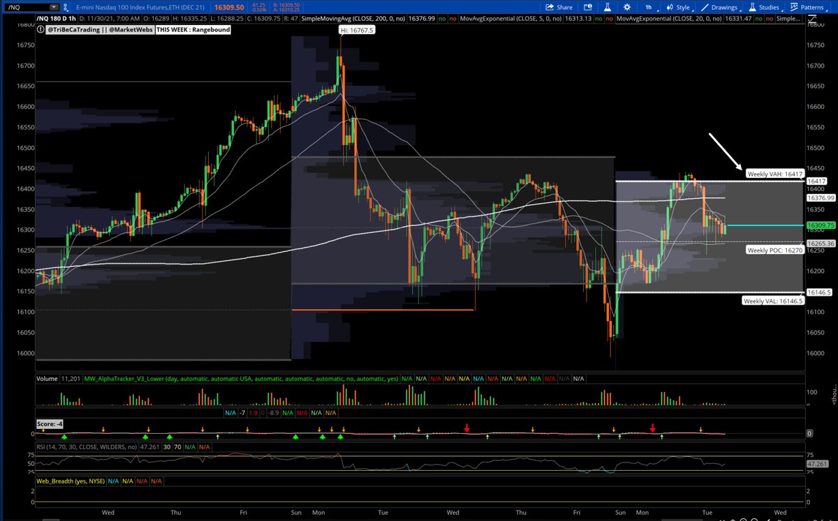
Task: Select the Volume study label
Action: [x=47, y=379]
